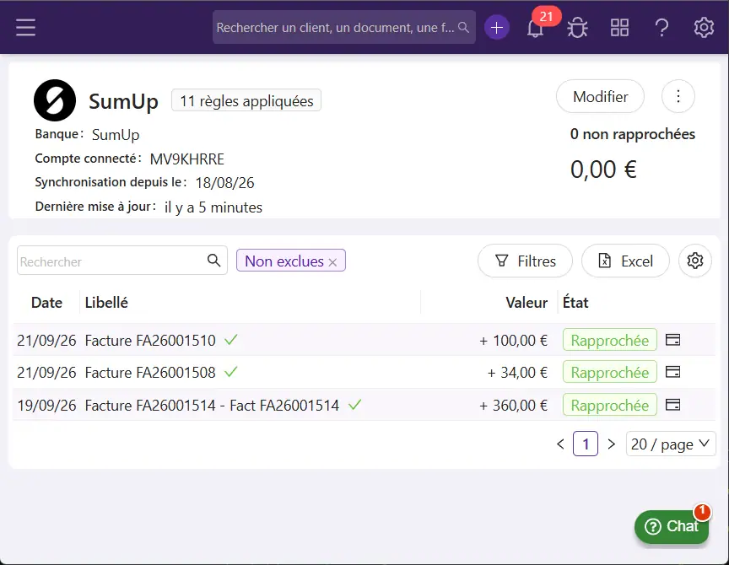Click green checkmark beside Facture FA26001508
This screenshot has width=729, height=565.
point(231,372)
